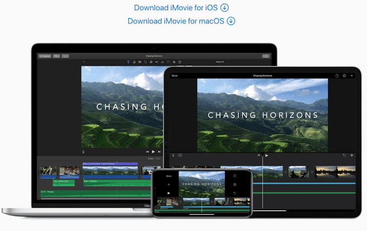367x231 pixels.
Task: Click the share button in the Mac iMovie toolbar
Action: coord(265,56)
